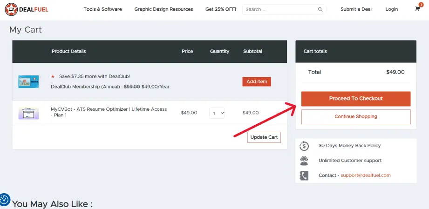Click the "My Cart" heading
Image resolution: width=429 pixels, height=209 pixels.
tap(26, 29)
